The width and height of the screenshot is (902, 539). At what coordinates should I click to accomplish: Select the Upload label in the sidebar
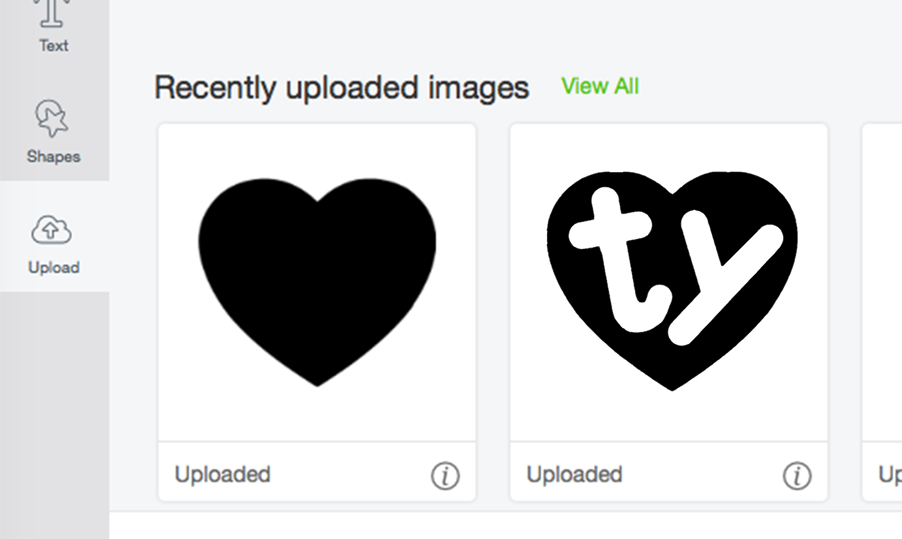[x=54, y=268]
